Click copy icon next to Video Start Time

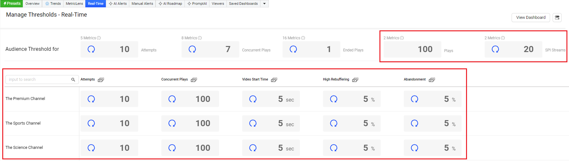[x=274, y=80]
